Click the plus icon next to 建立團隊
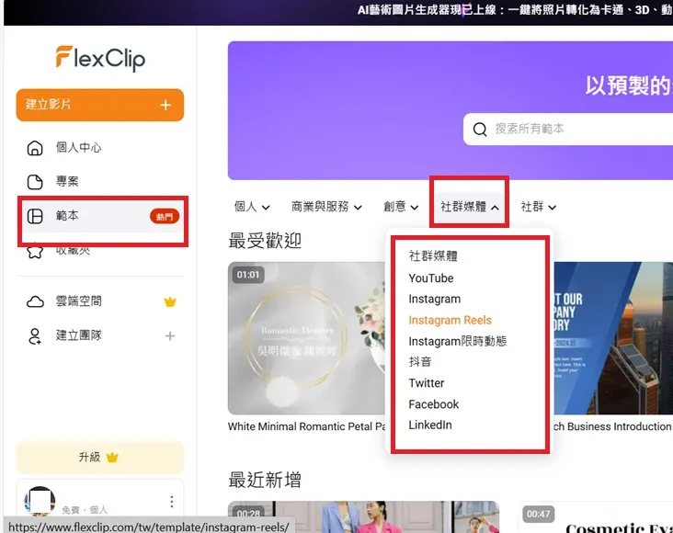Screen dimensions: 673x533 point(170,336)
